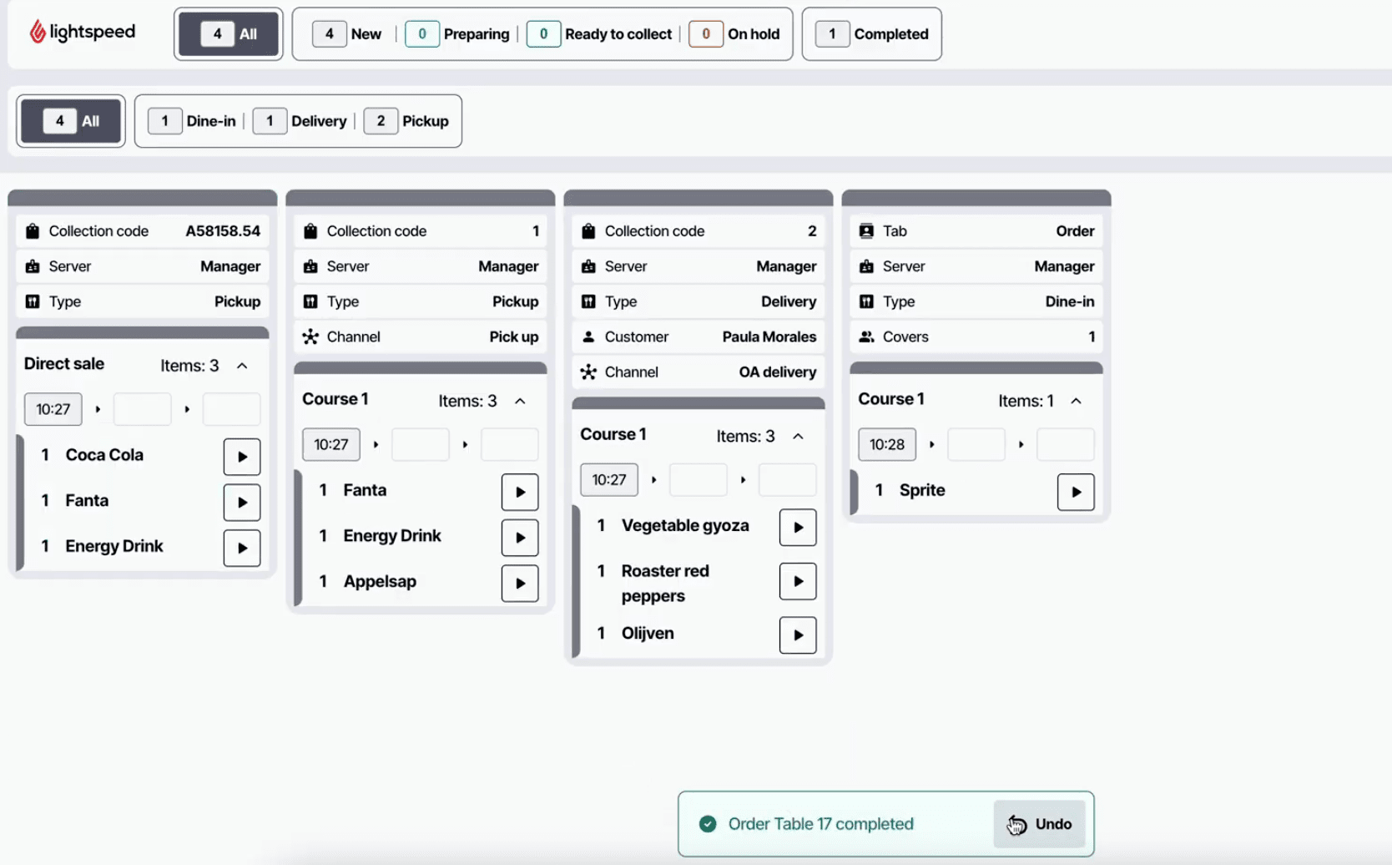Click the Tab icon on the Order card
This screenshot has height=865, width=1392.
point(866,230)
